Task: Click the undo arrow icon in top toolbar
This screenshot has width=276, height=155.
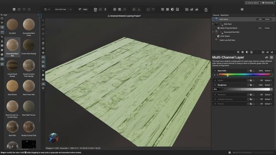Action: 45,9
